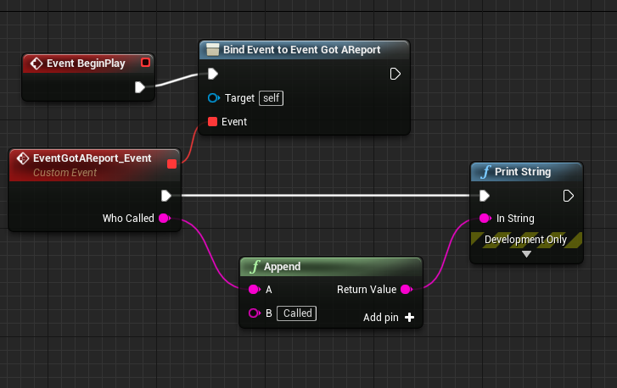Viewport: 617px width, 388px height.
Task: Click the Target pin on Bind Event node
Action: coord(214,98)
